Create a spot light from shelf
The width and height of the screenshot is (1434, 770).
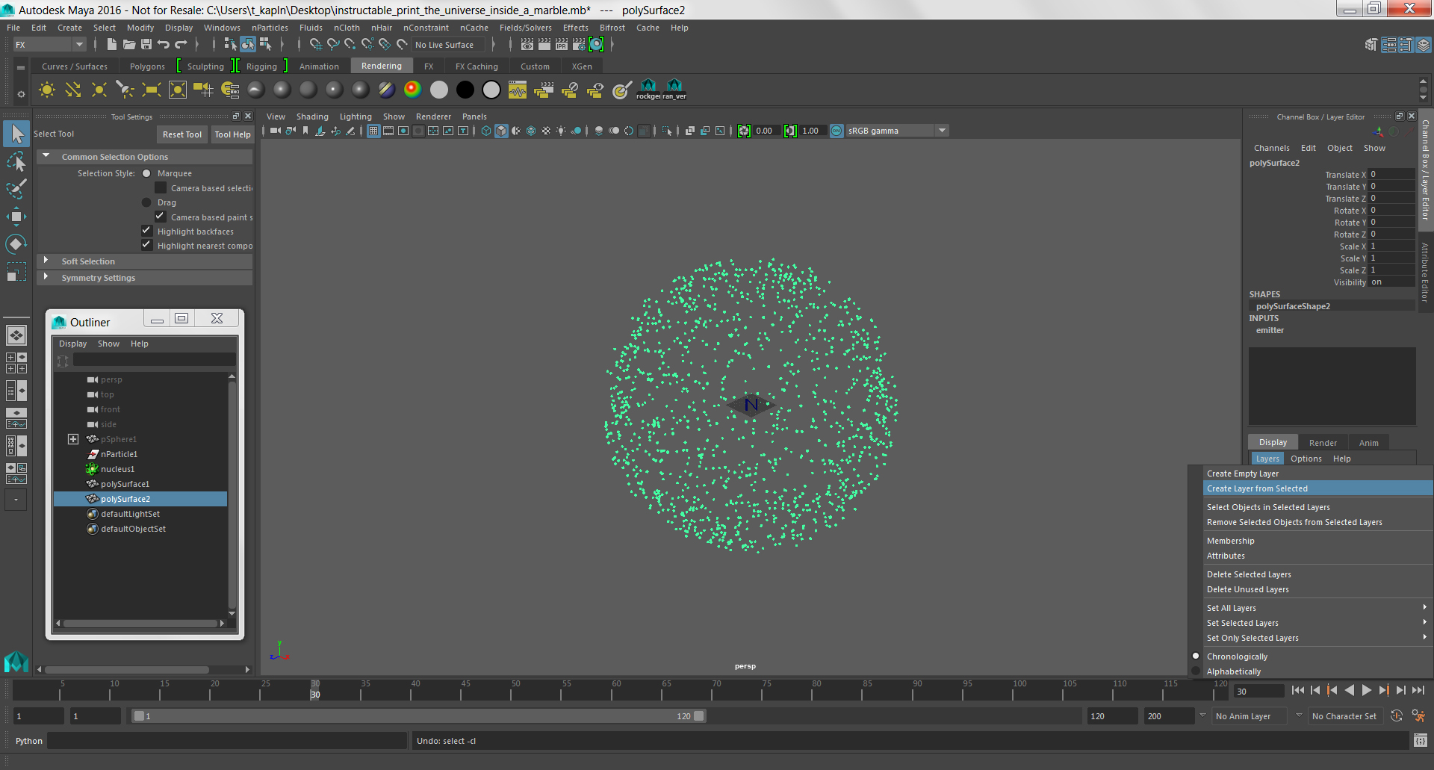(125, 90)
